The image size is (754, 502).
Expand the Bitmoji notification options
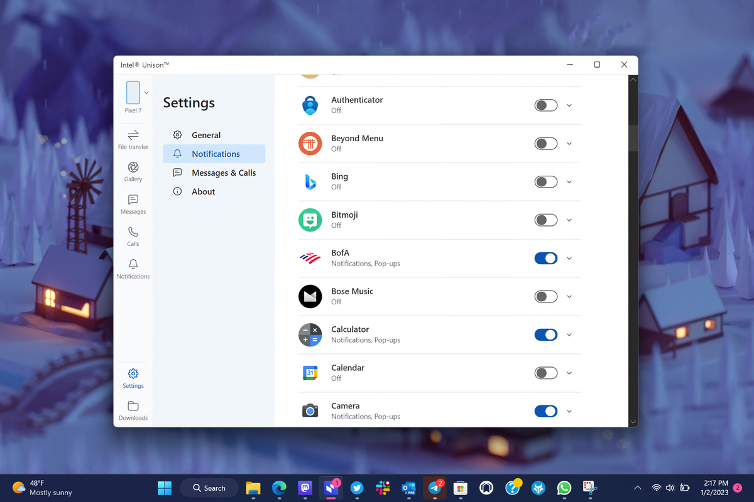pyautogui.click(x=569, y=220)
